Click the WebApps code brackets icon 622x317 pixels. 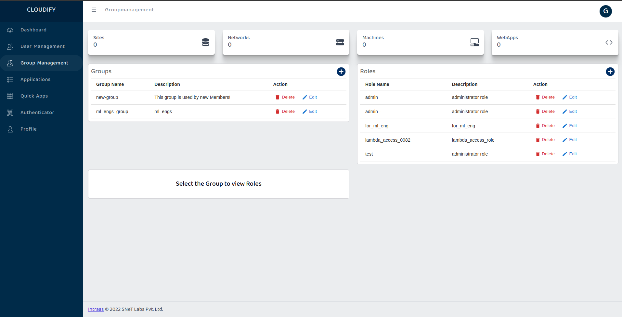coord(609,42)
